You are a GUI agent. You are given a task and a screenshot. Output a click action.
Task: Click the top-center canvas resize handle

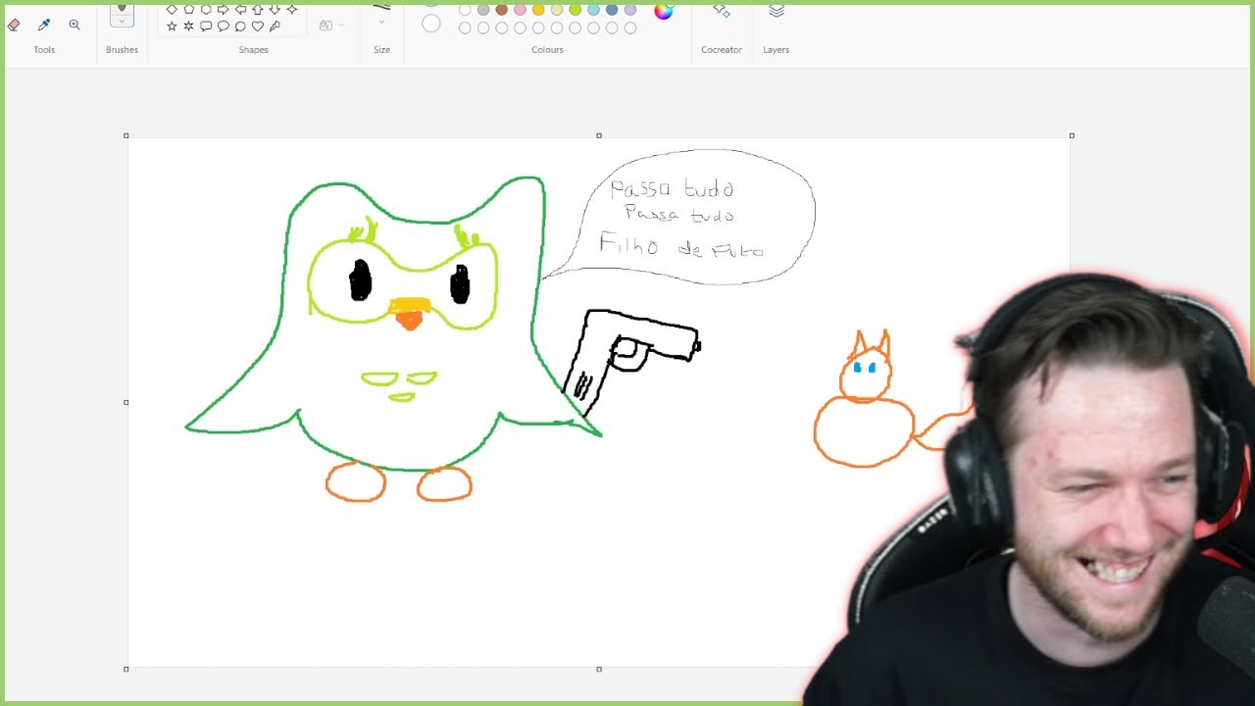pos(599,135)
